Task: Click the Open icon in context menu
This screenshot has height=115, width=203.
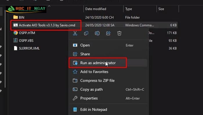Action: [75, 45]
